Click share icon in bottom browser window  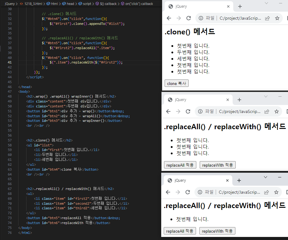tap(266, 192)
